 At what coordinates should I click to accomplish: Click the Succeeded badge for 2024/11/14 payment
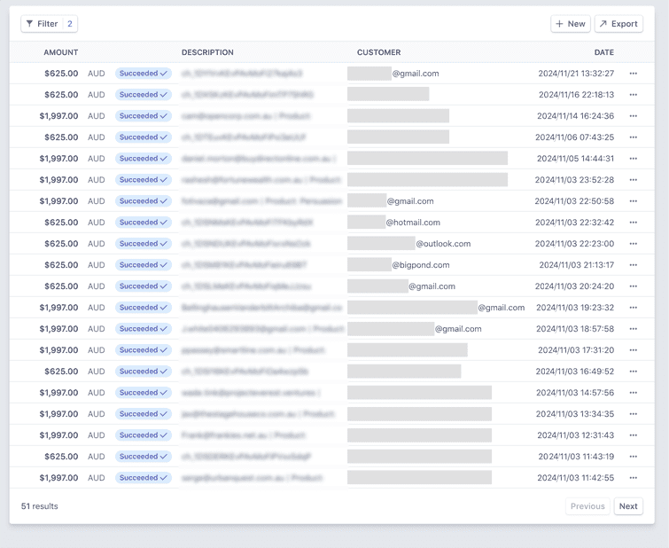coord(144,116)
